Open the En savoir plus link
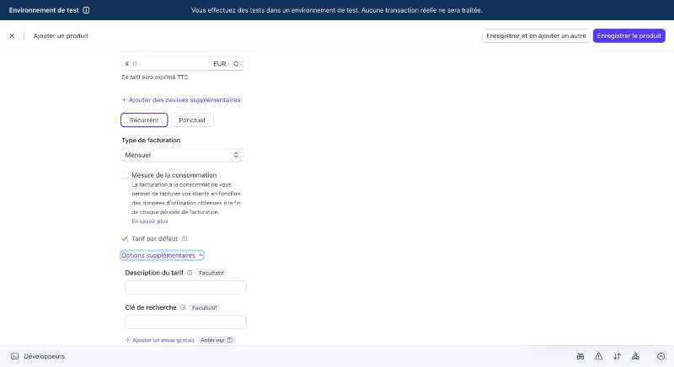The image size is (674, 367). pyautogui.click(x=150, y=221)
